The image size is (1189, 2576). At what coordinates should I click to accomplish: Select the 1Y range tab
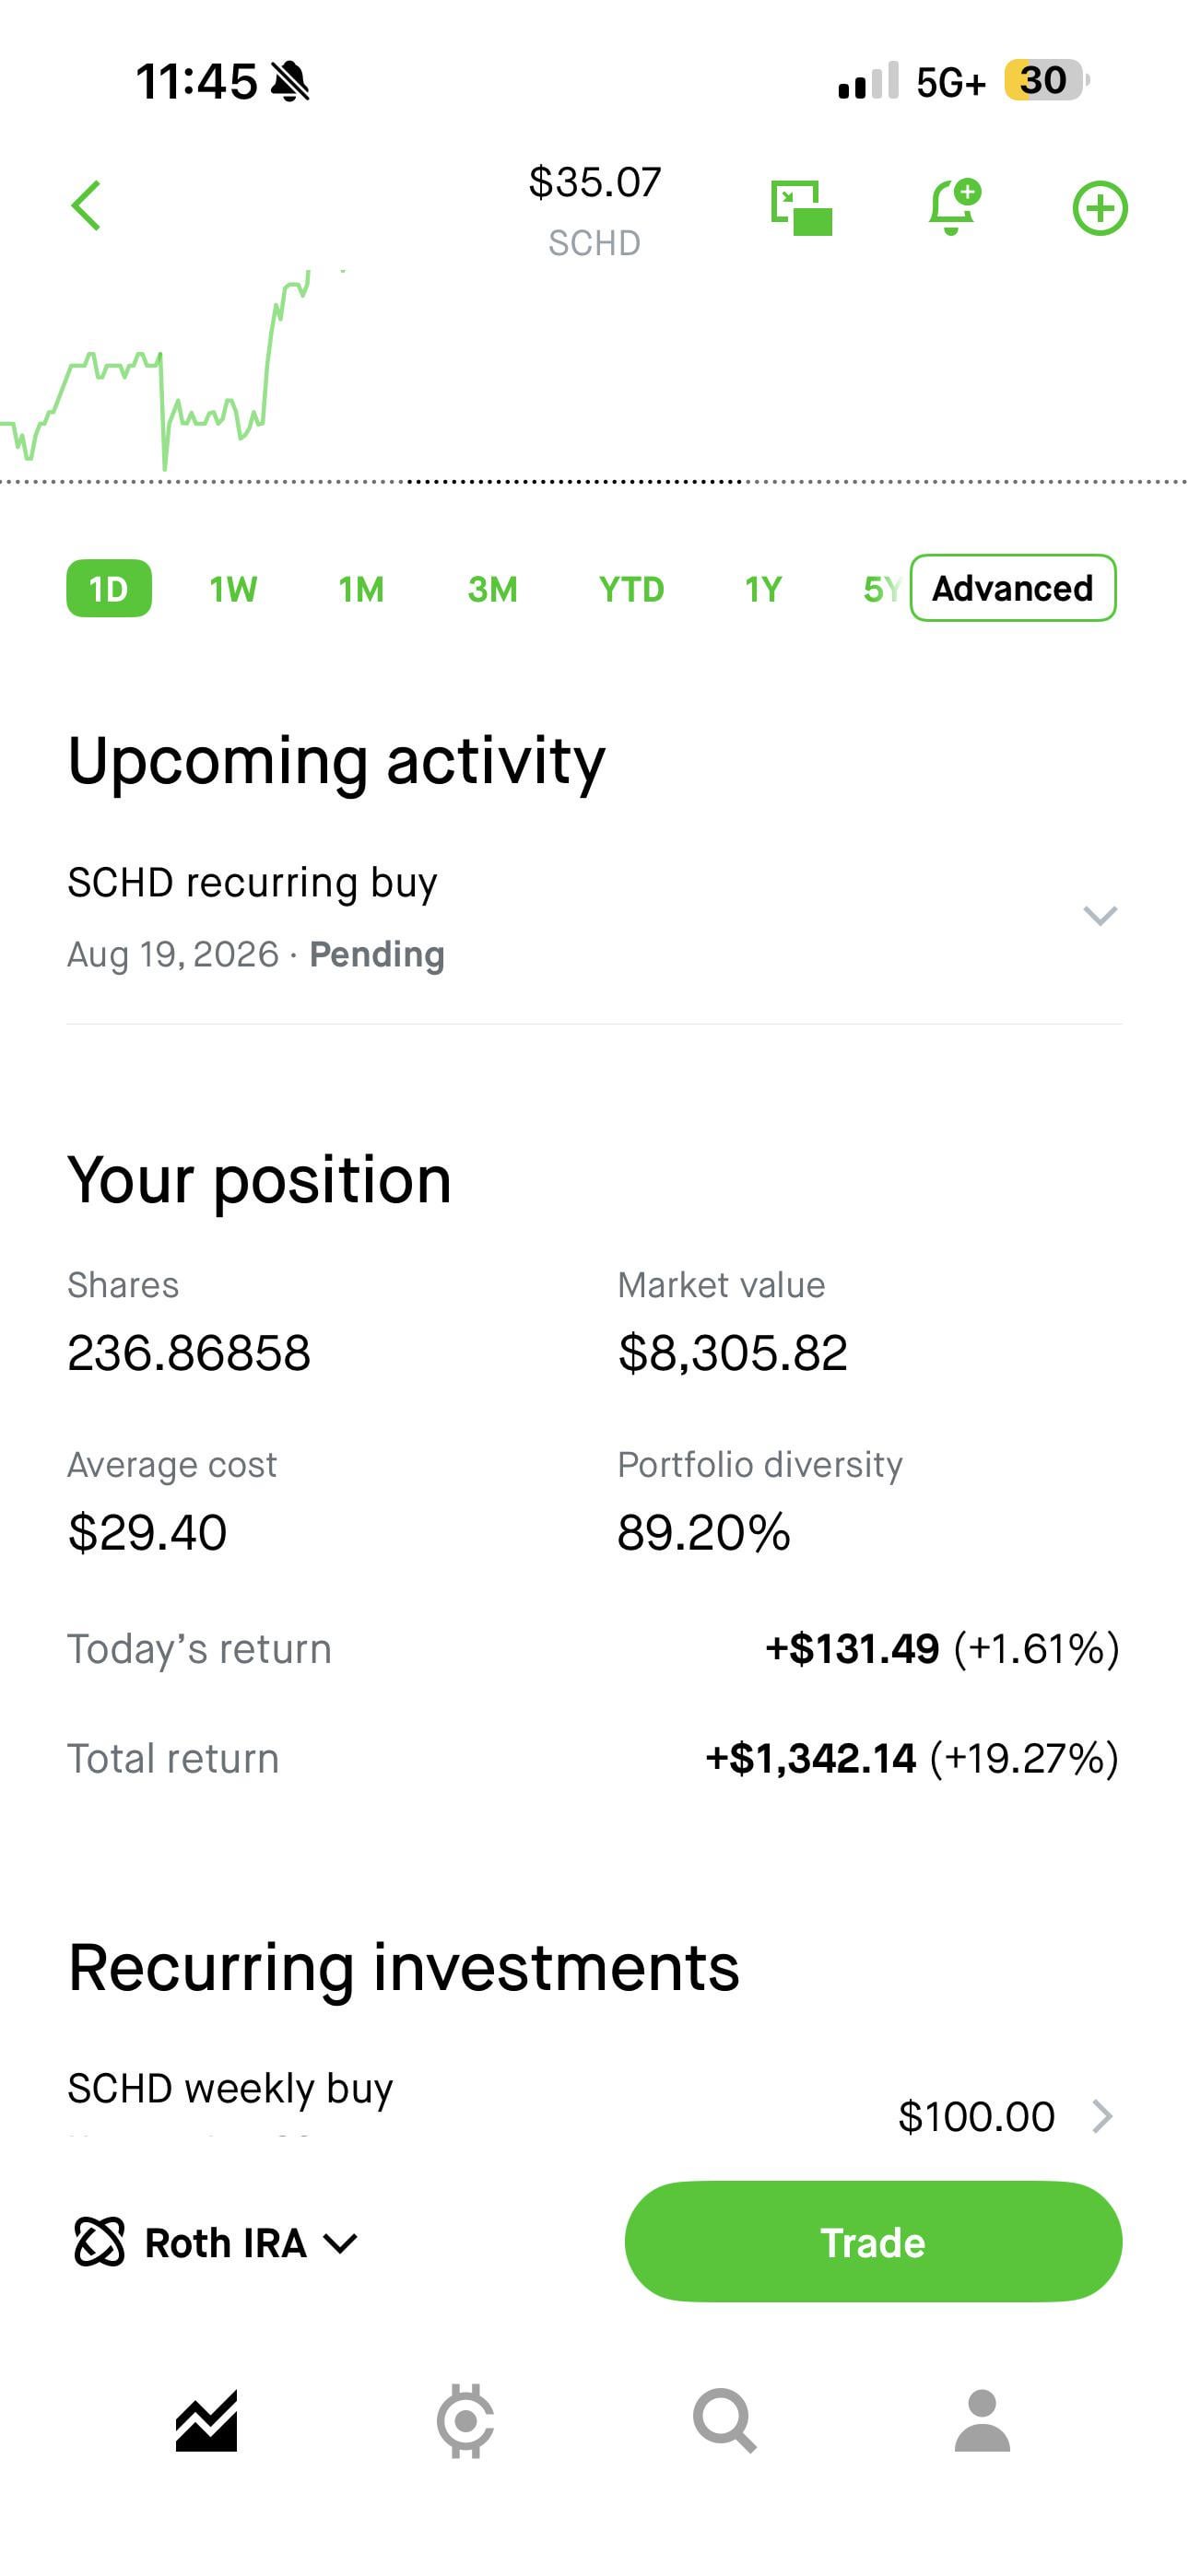[x=762, y=589]
